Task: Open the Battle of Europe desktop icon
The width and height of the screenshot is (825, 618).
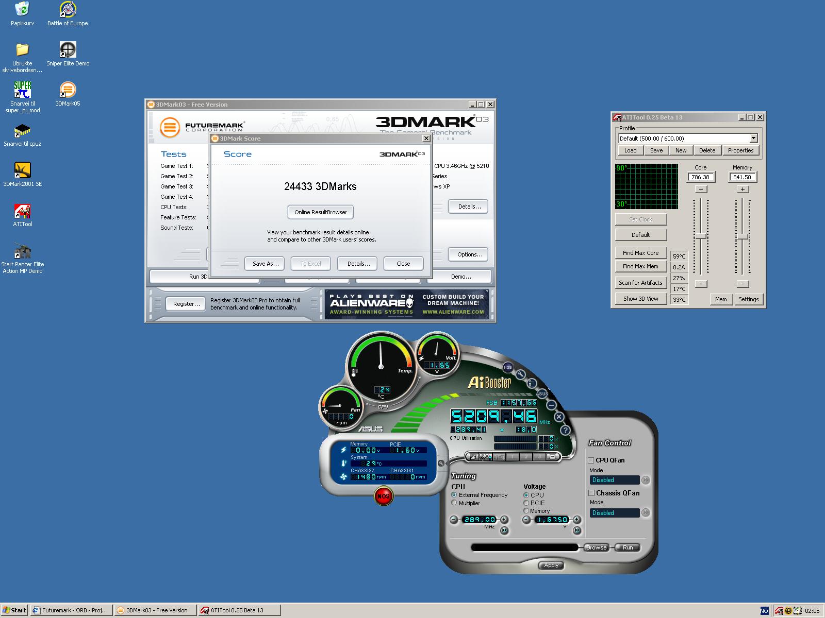Action: click(x=68, y=14)
